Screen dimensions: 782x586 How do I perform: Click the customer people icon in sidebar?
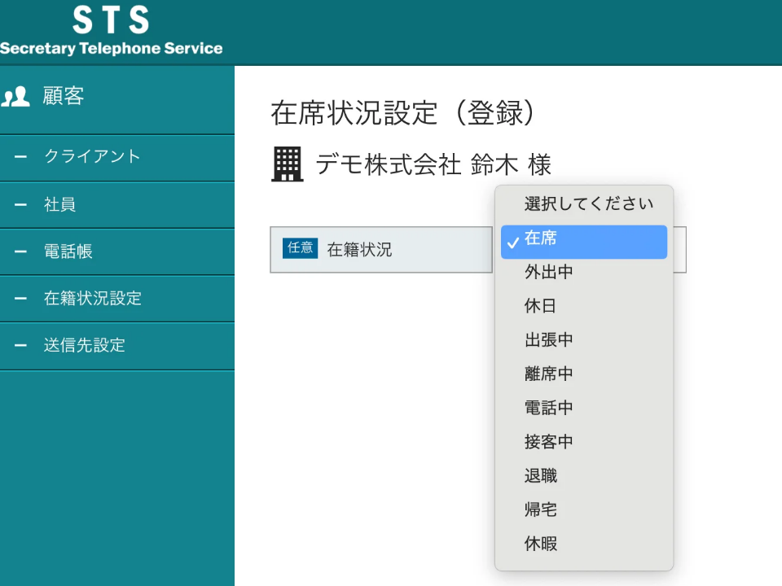click(16, 97)
